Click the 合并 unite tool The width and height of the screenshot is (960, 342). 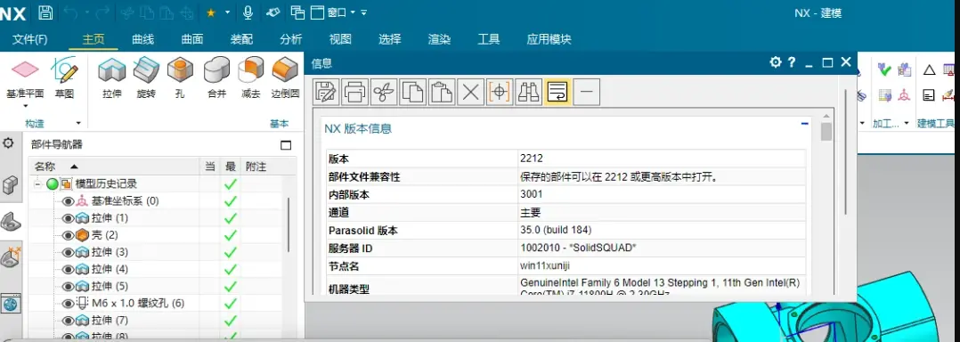(216, 77)
